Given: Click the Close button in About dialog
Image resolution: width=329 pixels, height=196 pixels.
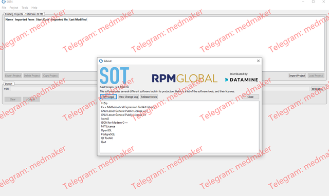Looking at the screenshot, I should point(250,97).
